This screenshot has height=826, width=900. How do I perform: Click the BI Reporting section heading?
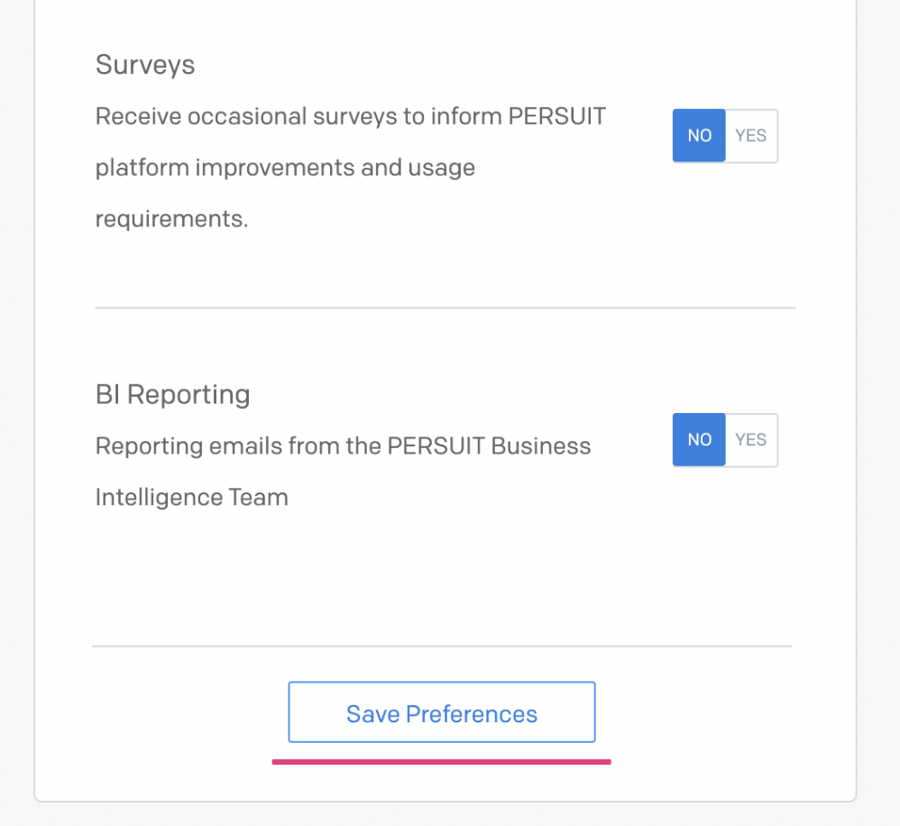pyautogui.click(x=173, y=395)
